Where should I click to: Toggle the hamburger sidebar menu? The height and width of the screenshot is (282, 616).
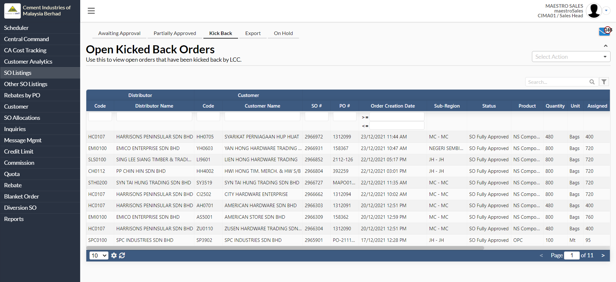pyautogui.click(x=91, y=11)
